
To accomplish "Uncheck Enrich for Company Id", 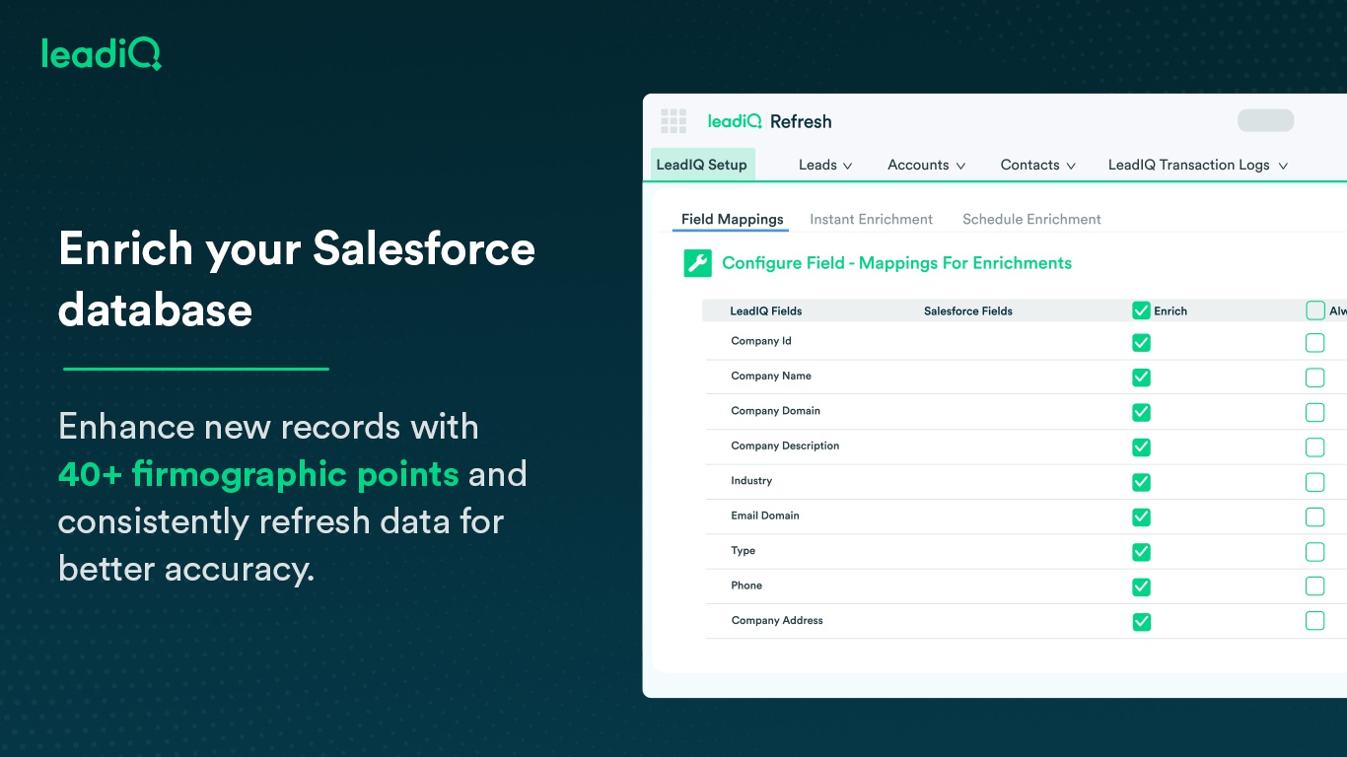I will pos(1141,343).
